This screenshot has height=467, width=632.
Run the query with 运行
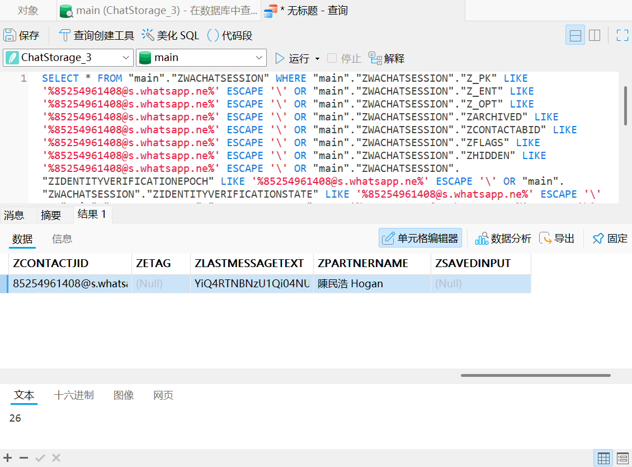[292, 59]
